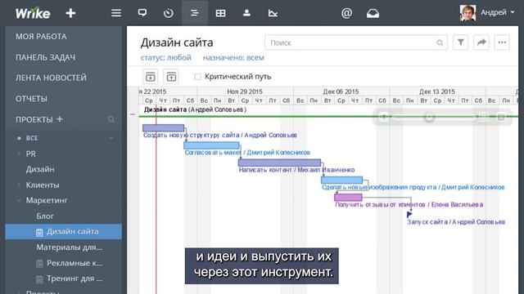Click the share arrow icon

481,42
